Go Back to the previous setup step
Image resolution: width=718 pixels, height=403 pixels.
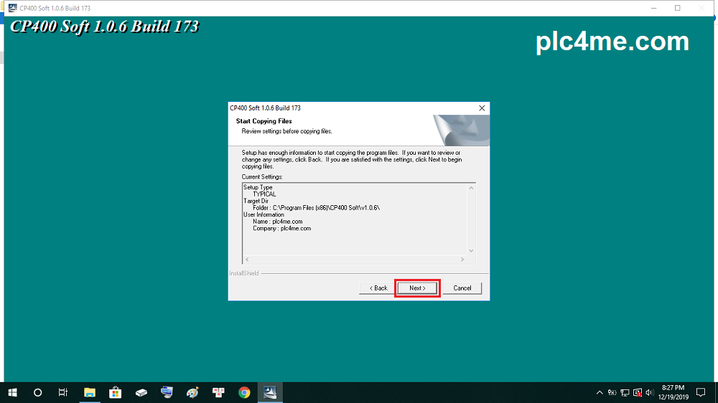point(378,288)
